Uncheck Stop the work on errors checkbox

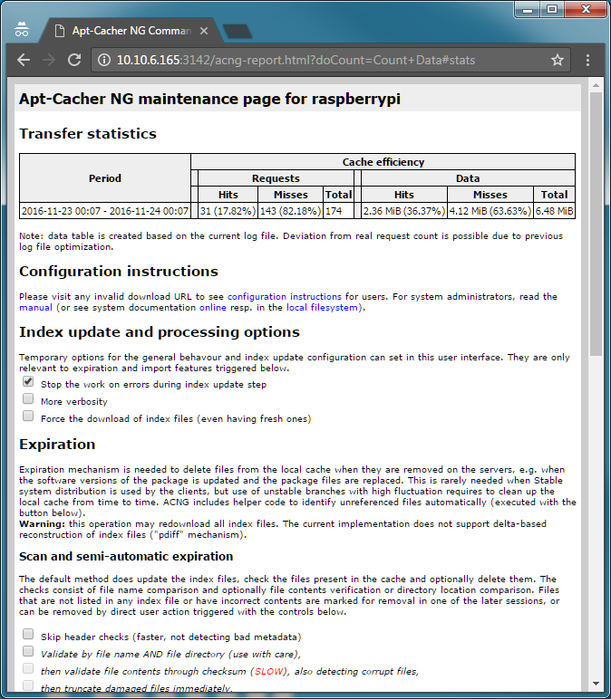click(28, 381)
